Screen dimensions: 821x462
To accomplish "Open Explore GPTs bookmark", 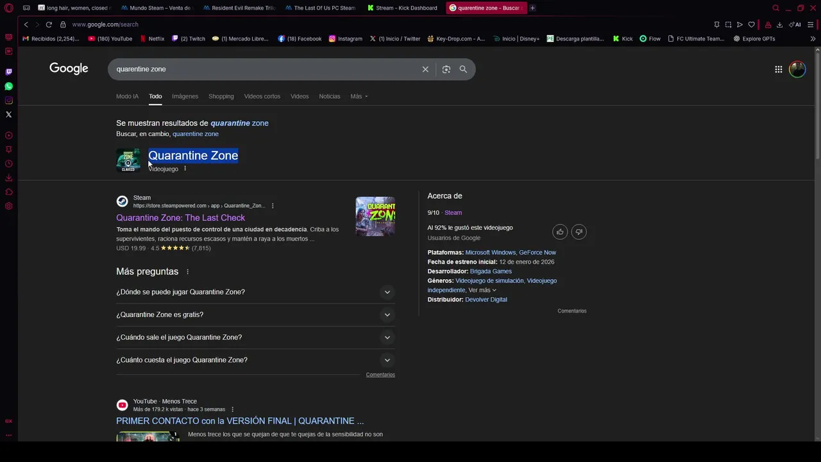I will (754, 38).
